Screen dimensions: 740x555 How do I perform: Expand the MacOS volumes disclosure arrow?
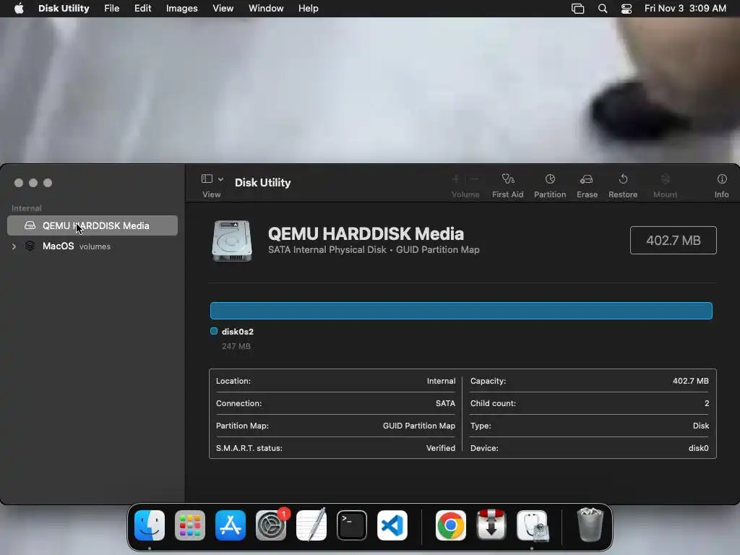point(14,246)
